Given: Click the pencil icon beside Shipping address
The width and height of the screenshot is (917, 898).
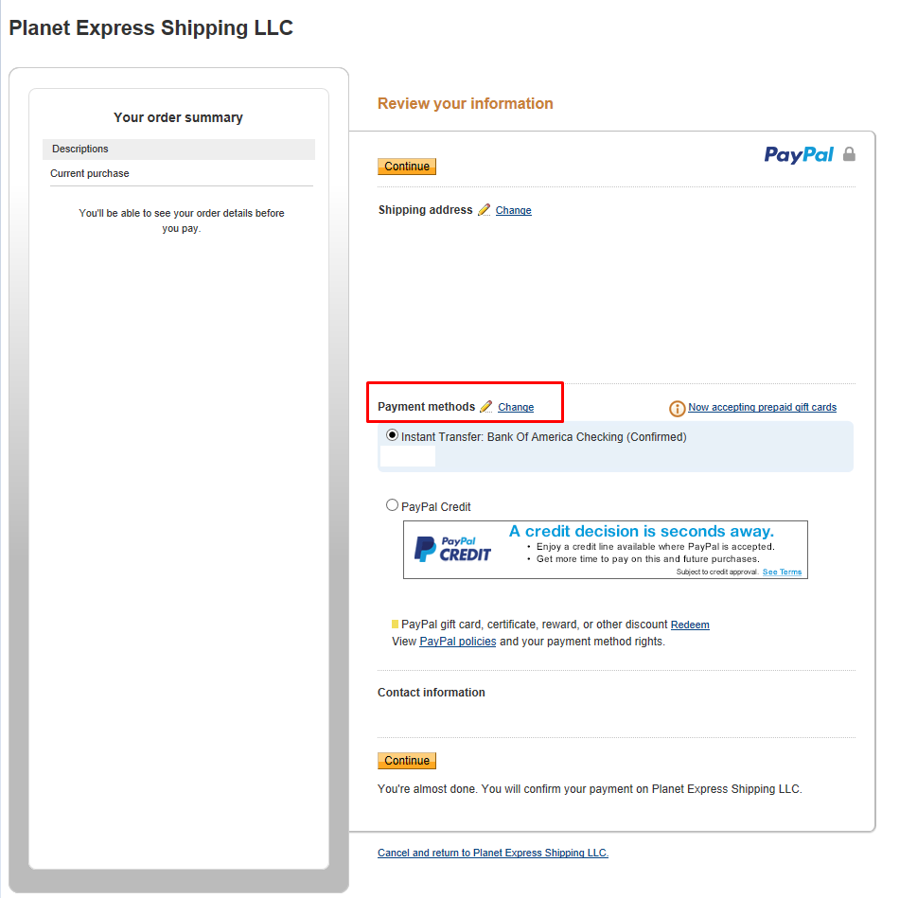Looking at the screenshot, I should pos(485,210).
